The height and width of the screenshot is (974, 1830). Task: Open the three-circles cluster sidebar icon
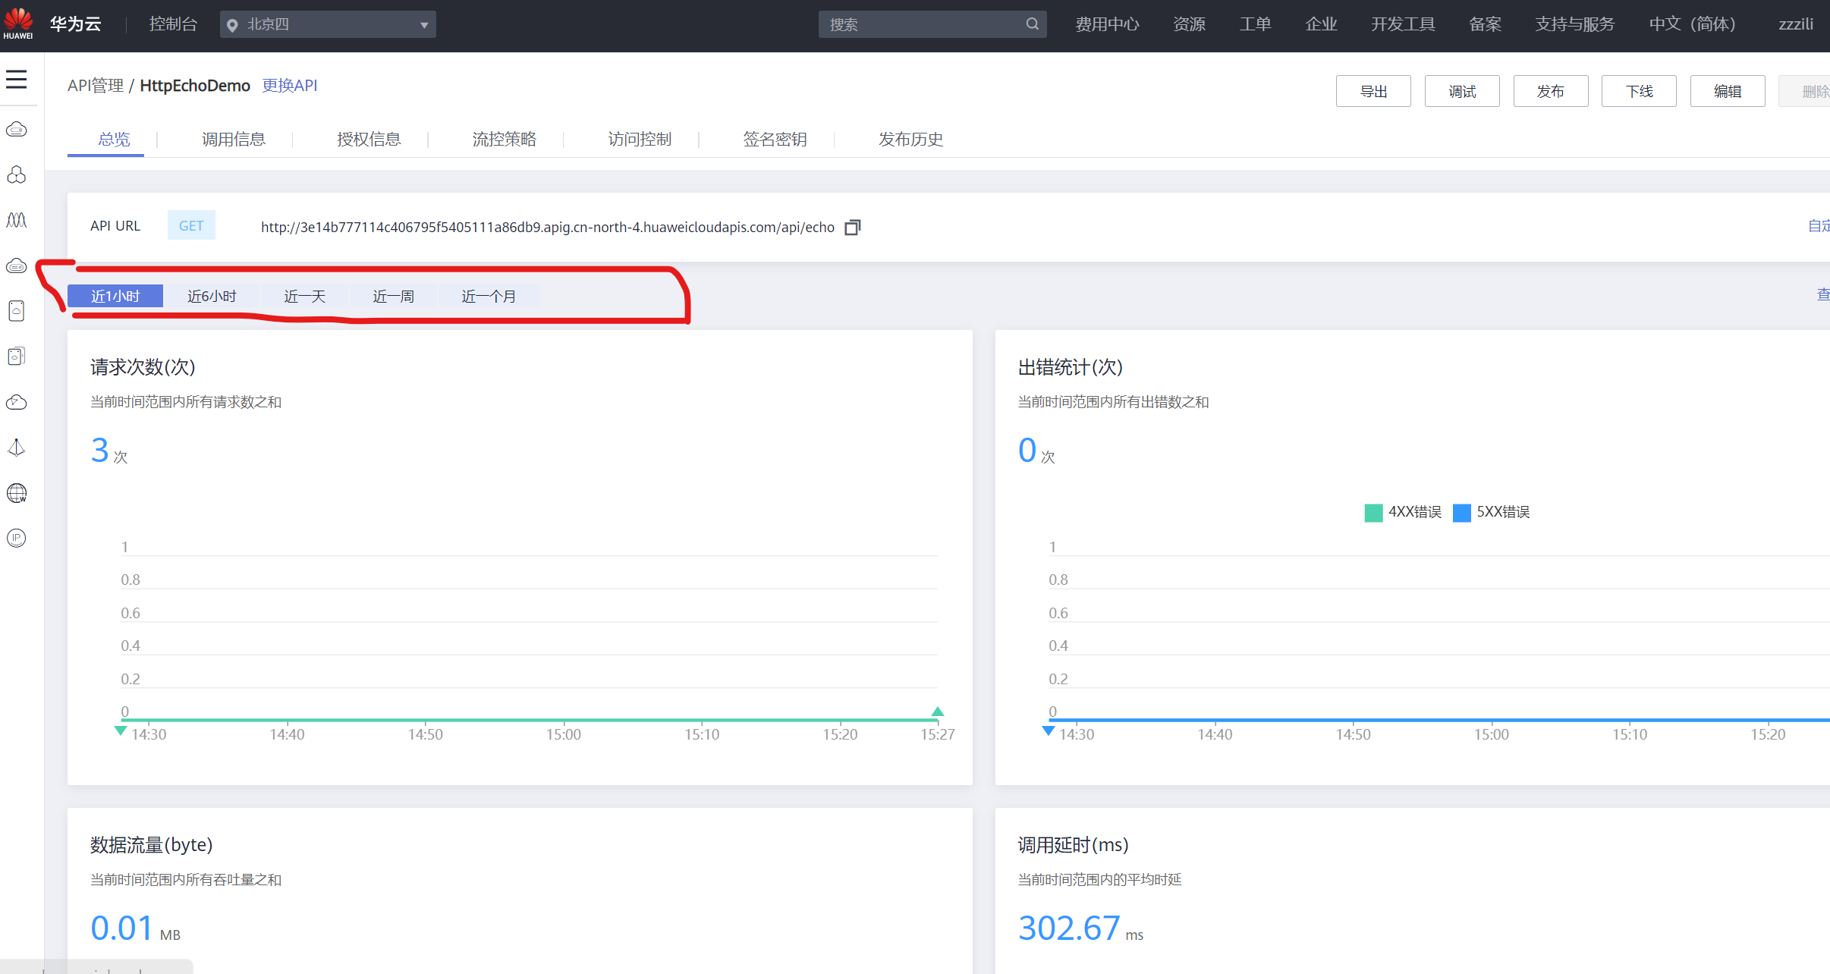[x=16, y=175]
